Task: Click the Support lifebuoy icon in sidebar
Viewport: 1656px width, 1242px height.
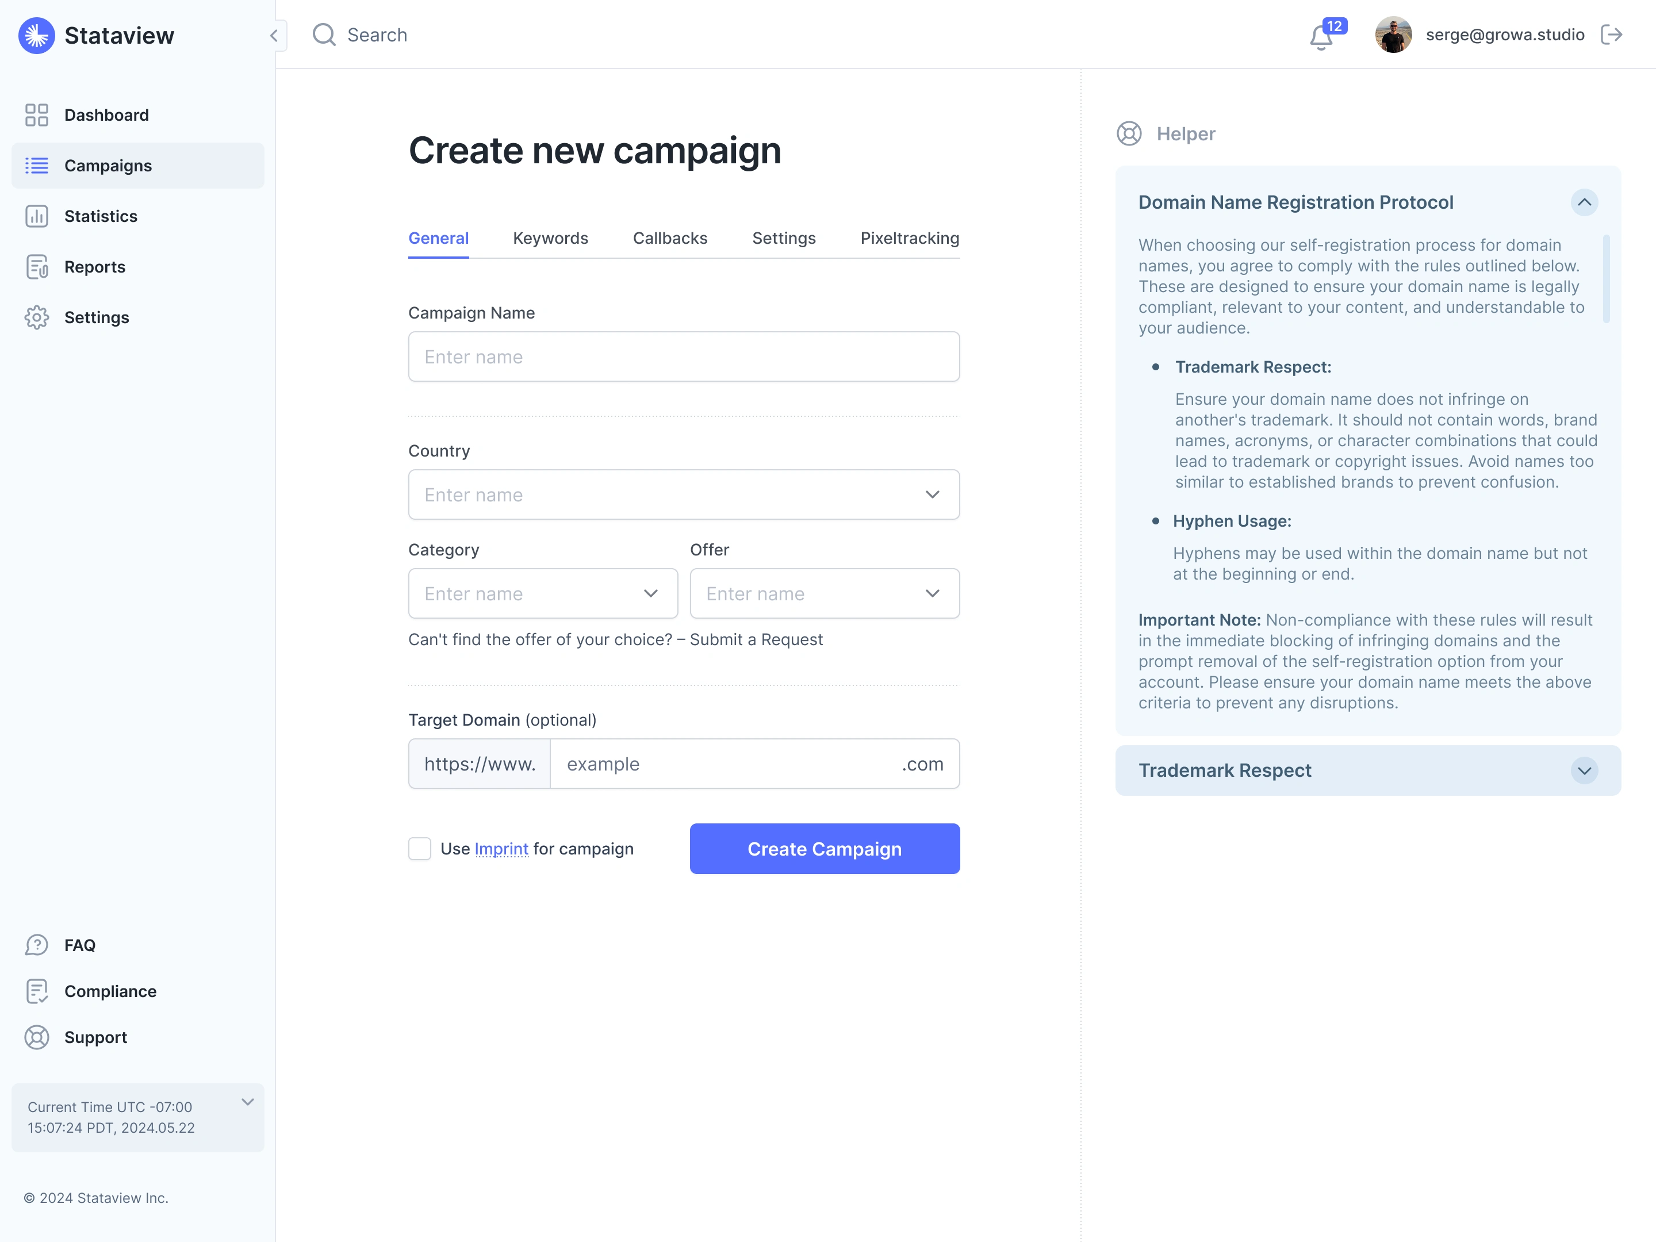Action: (36, 1037)
